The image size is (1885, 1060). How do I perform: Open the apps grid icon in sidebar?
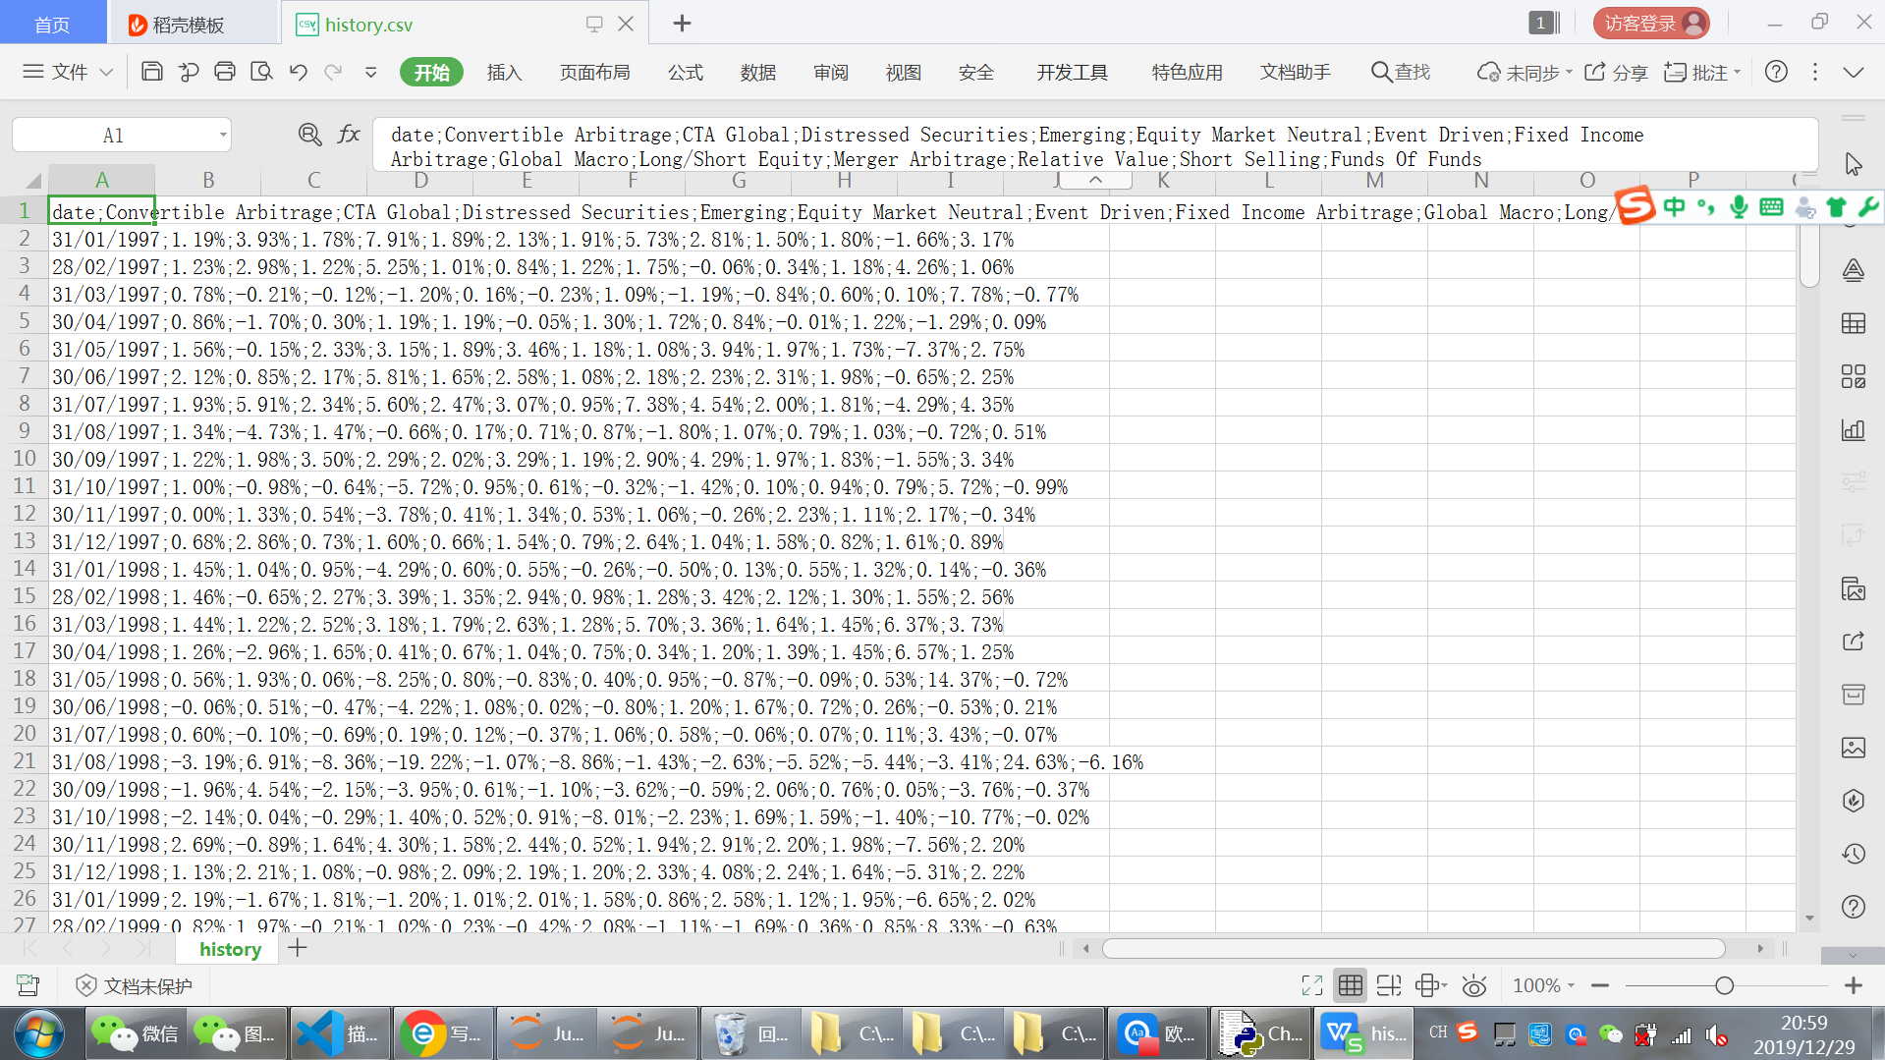1854,376
